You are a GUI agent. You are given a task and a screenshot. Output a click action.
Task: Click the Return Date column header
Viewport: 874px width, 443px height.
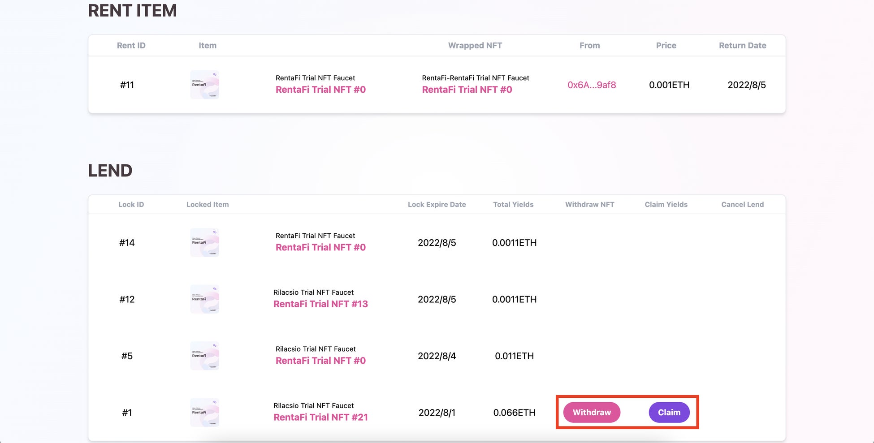click(742, 45)
